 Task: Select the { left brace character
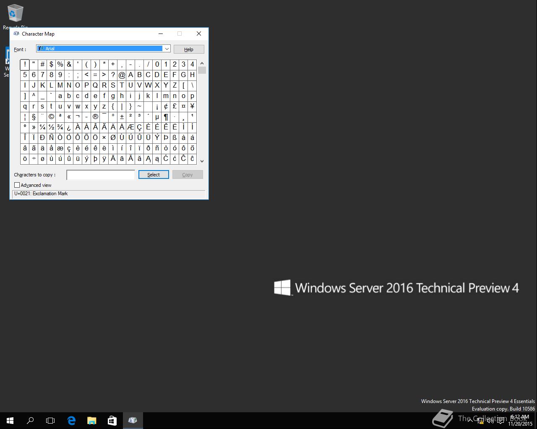pyautogui.click(x=113, y=106)
